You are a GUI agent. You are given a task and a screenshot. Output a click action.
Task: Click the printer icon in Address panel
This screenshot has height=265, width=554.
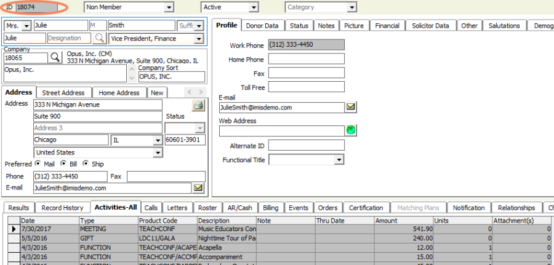coord(198,105)
